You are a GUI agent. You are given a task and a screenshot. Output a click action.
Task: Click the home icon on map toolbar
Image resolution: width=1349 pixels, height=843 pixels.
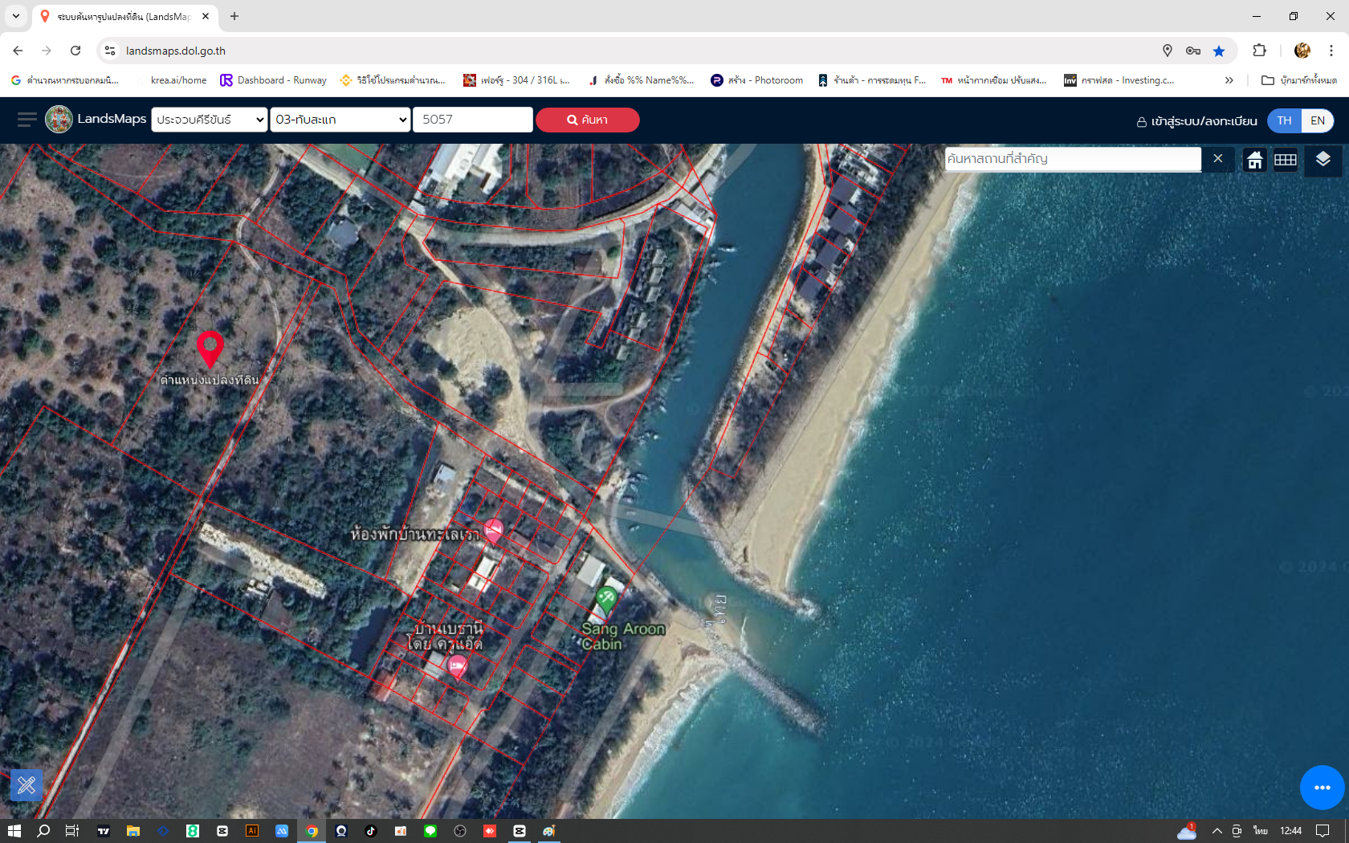coord(1254,160)
